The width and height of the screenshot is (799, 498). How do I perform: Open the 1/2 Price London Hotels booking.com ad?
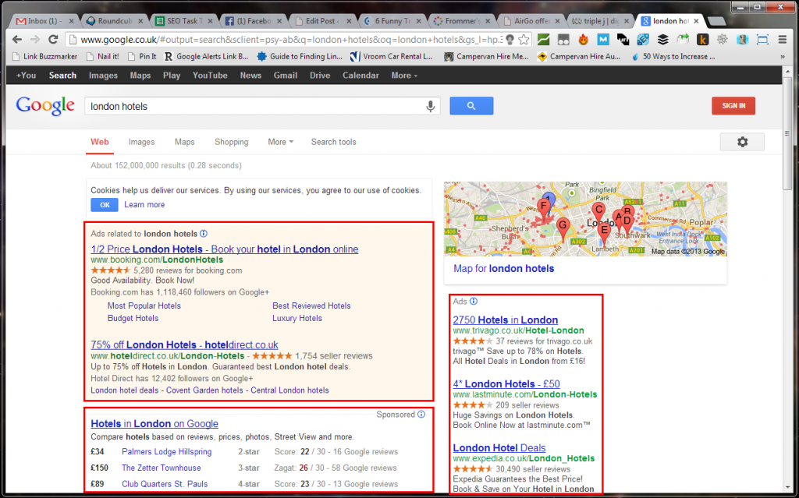pyautogui.click(x=224, y=249)
